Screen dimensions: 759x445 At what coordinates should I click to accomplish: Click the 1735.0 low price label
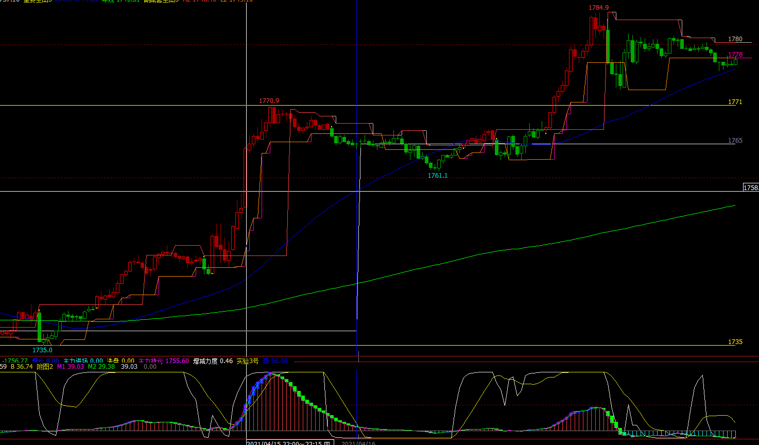43,350
